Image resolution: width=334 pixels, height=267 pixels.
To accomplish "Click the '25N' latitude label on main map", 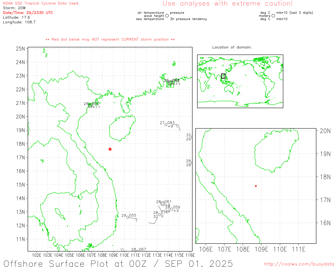I will [21, 49].
